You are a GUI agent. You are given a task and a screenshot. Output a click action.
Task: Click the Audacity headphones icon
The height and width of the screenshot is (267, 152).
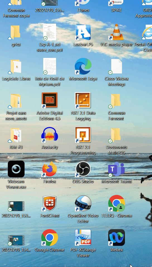50,135
